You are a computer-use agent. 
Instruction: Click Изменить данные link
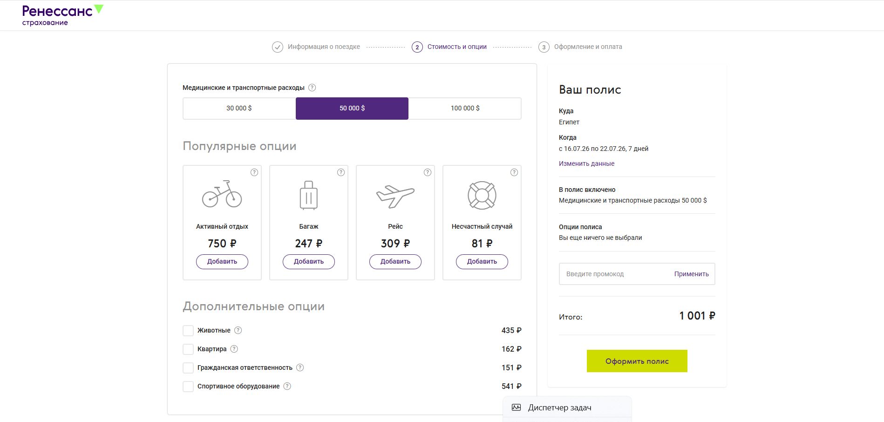[586, 163]
